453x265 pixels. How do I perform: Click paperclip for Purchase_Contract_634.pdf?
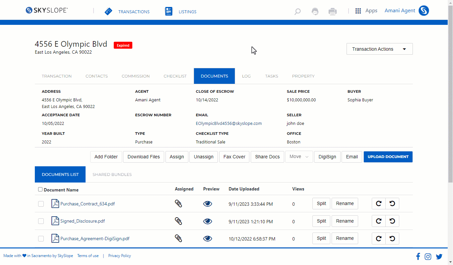(178, 204)
